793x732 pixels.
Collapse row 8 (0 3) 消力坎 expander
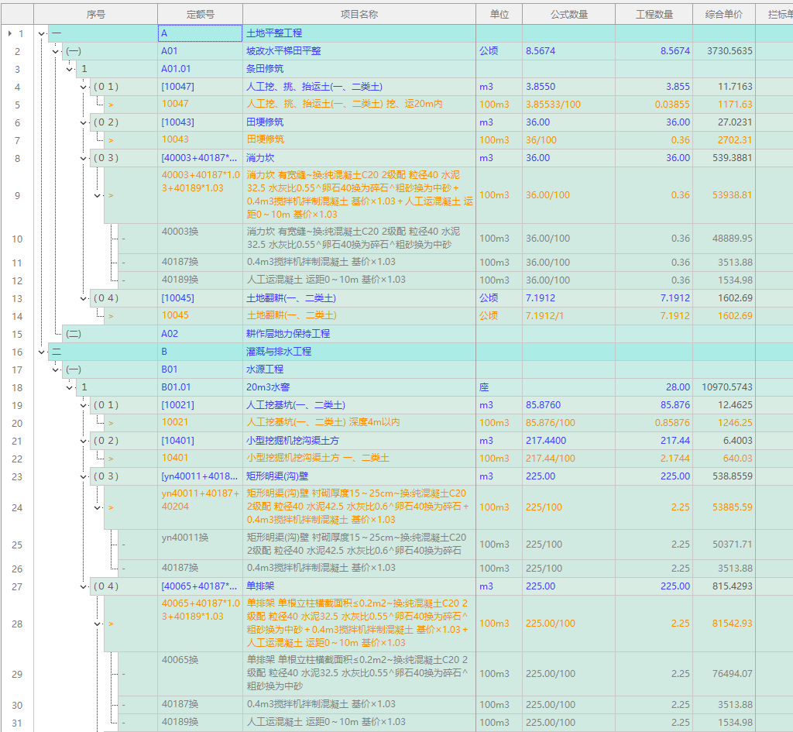(84, 158)
